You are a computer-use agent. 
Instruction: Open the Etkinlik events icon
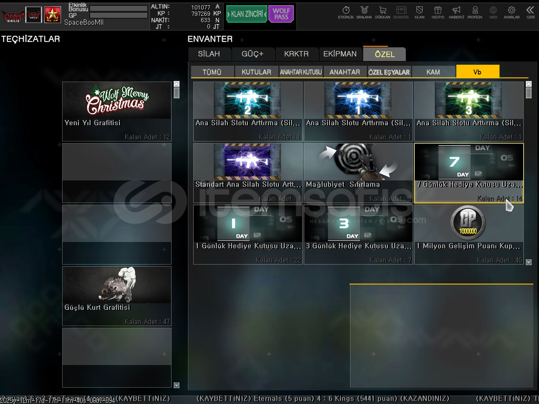[345, 13]
